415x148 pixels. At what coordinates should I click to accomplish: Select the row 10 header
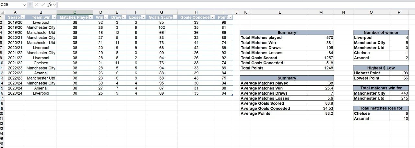2,63
